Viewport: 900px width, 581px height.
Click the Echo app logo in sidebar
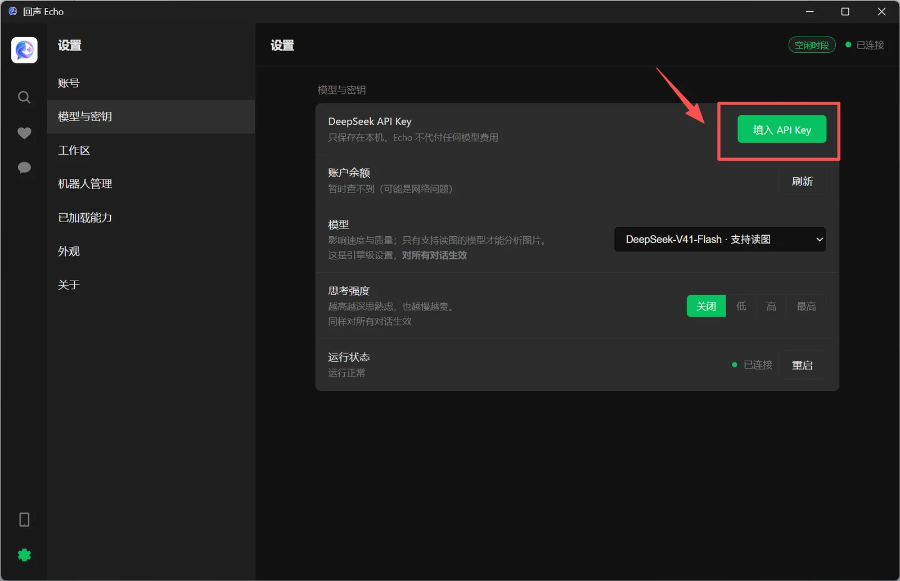click(x=24, y=50)
